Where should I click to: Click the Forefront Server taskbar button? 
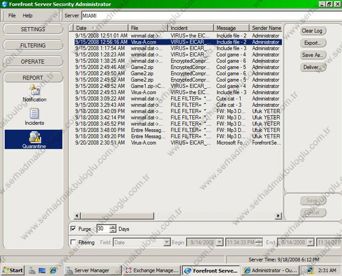[211, 270]
